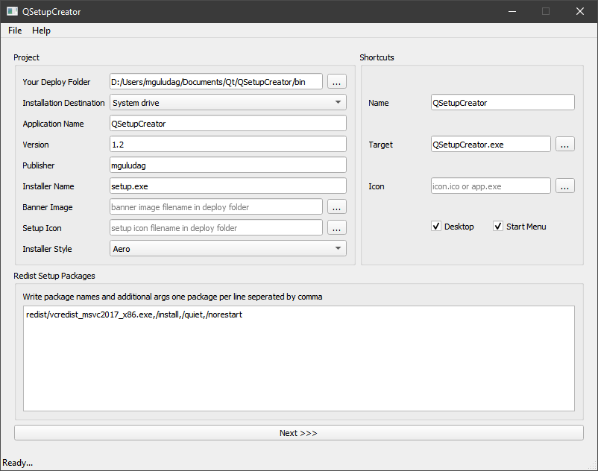Click the Application Name field
Viewport: 598px width, 471px height.
pyautogui.click(x=228, y=124)
